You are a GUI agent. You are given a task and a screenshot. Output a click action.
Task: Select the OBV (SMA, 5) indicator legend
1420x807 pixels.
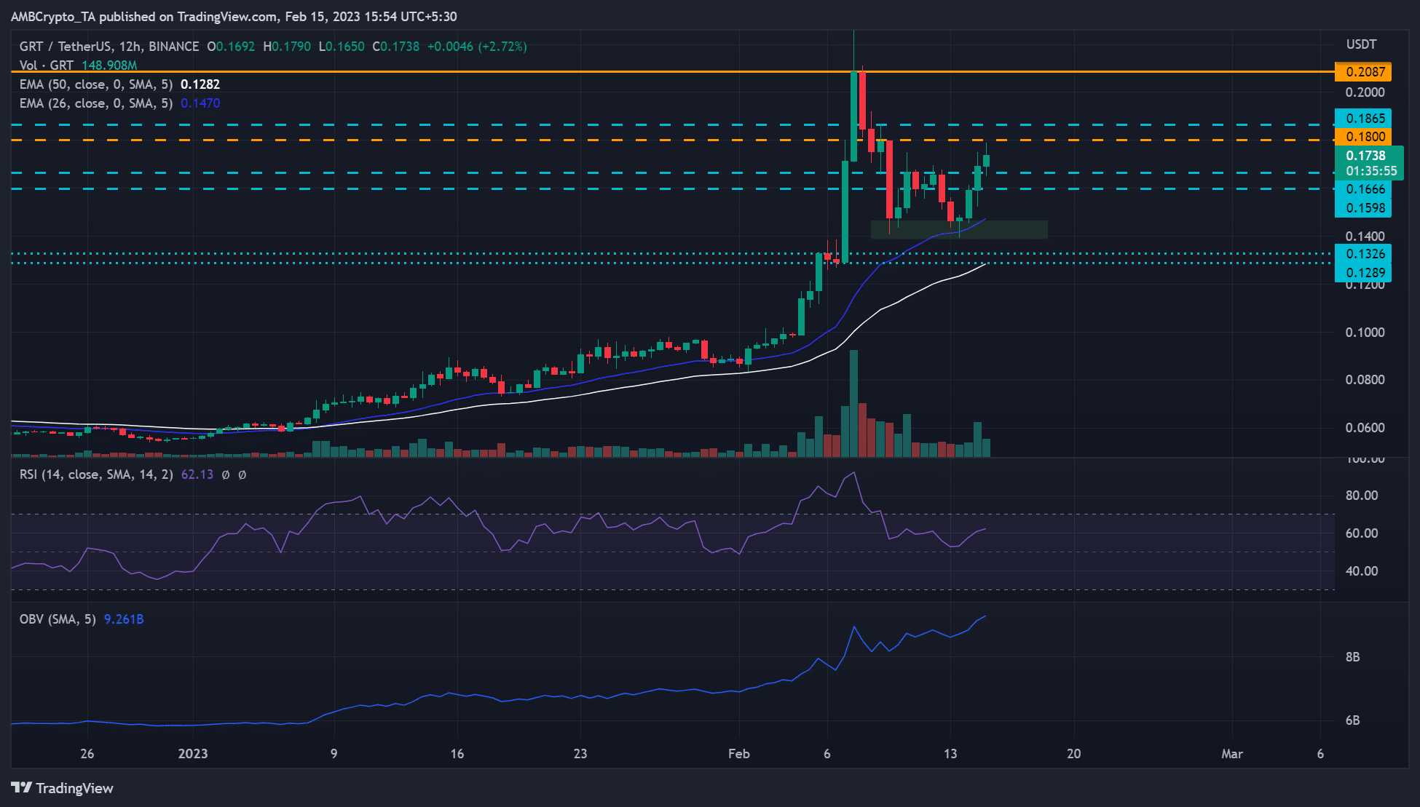point(58,619)
